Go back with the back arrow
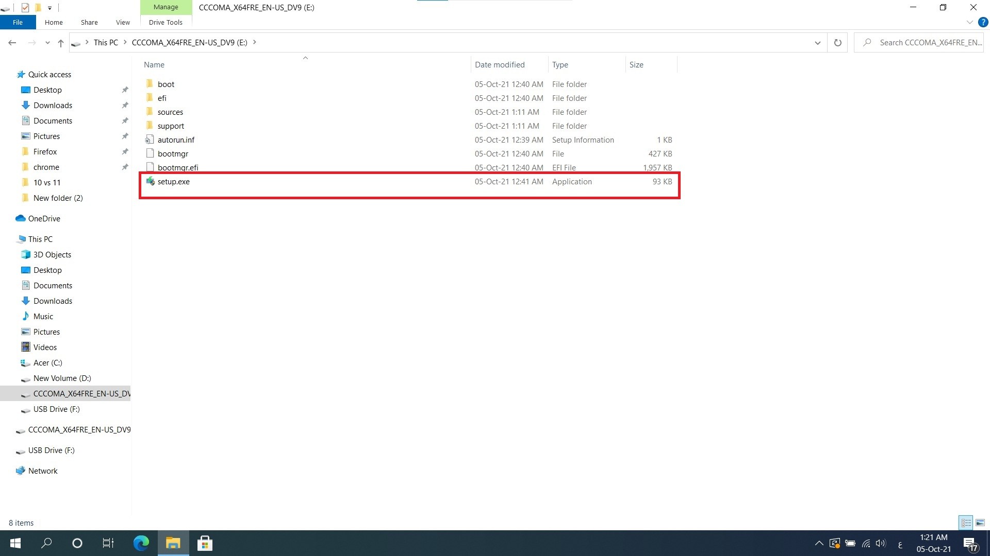Viewport: 990px width, 556px height. pyautogui.click(x=12, y=43)
